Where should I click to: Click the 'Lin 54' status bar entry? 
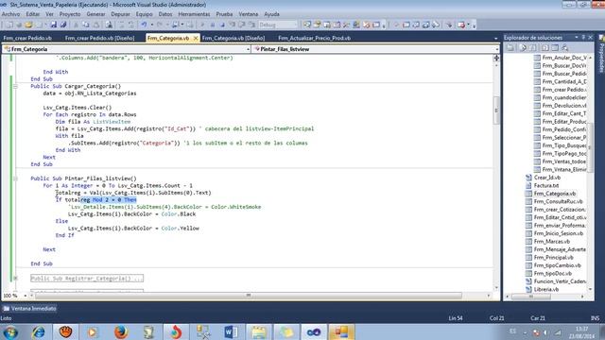(456, 318)
